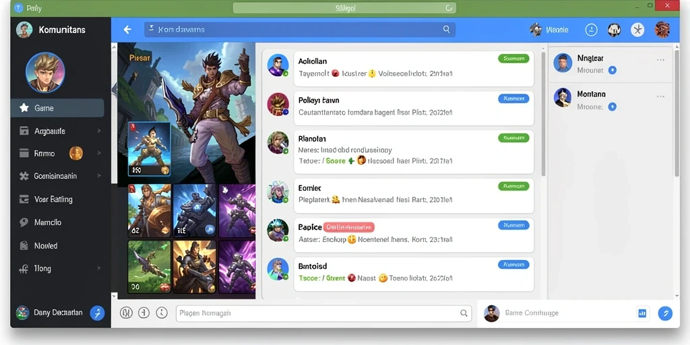690x345 pixels.
Task: Click the feed's vertical scrollbar
Action: coord(543,115)
